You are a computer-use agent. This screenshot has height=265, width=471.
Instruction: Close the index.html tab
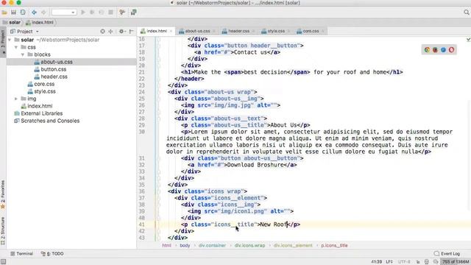tap(171, 31)
